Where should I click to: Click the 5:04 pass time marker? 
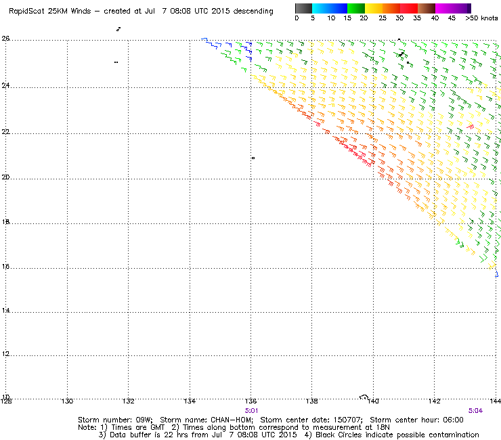475,411
